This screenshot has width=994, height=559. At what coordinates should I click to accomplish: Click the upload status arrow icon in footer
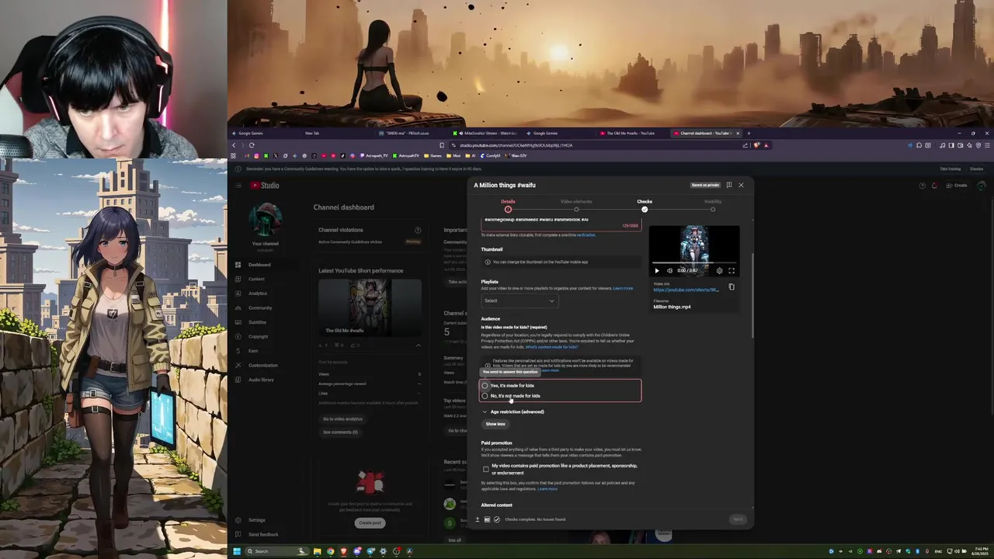478,519
